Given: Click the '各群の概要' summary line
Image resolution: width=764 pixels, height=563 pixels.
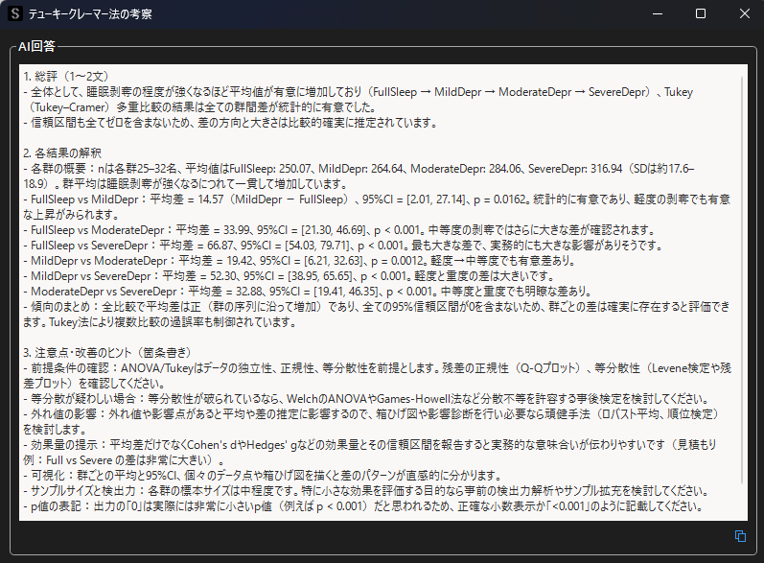Looking at the screenshot, I should click(x=359, y=176).
